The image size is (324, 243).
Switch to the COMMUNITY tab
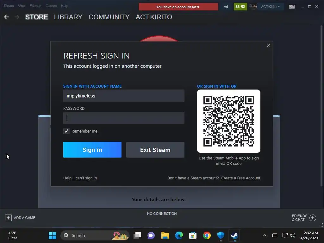pos(109,17)
